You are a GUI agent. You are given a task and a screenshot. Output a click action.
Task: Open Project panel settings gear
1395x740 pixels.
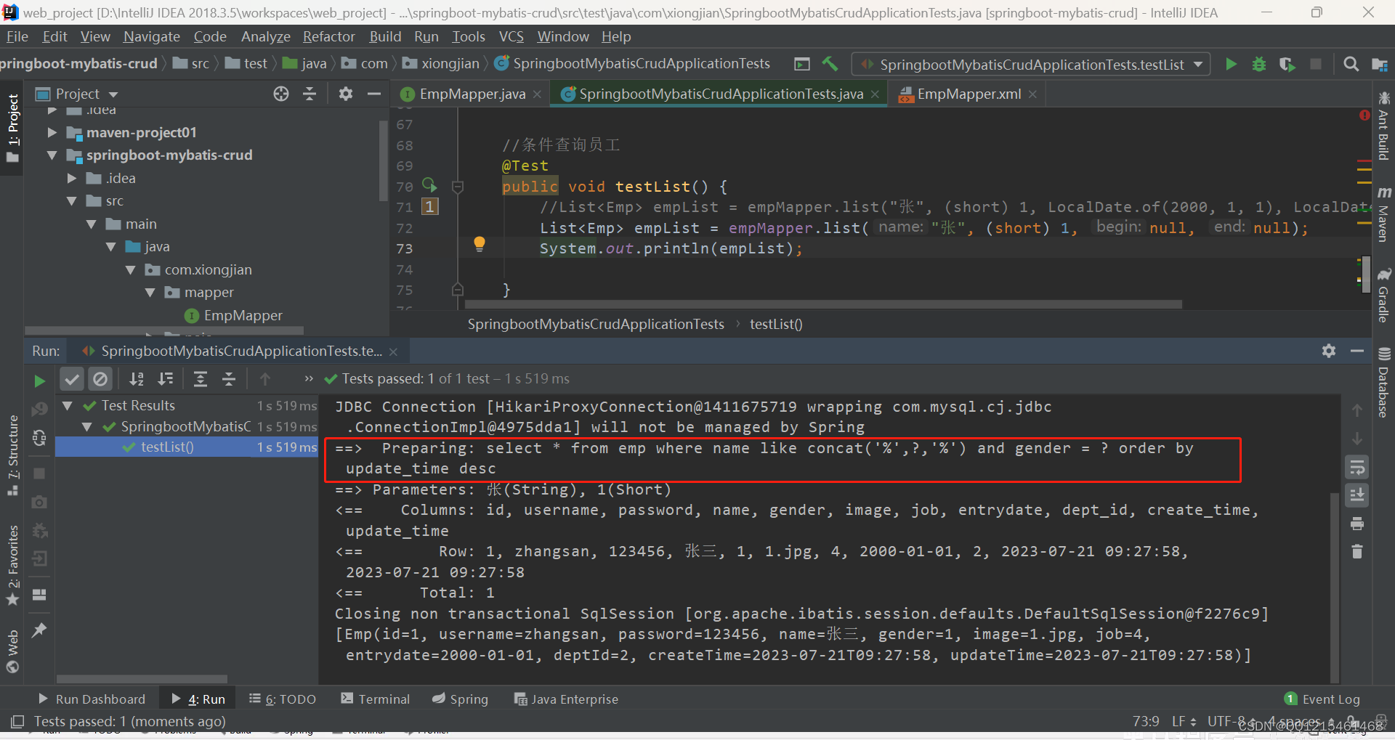[x=346, y=94]
